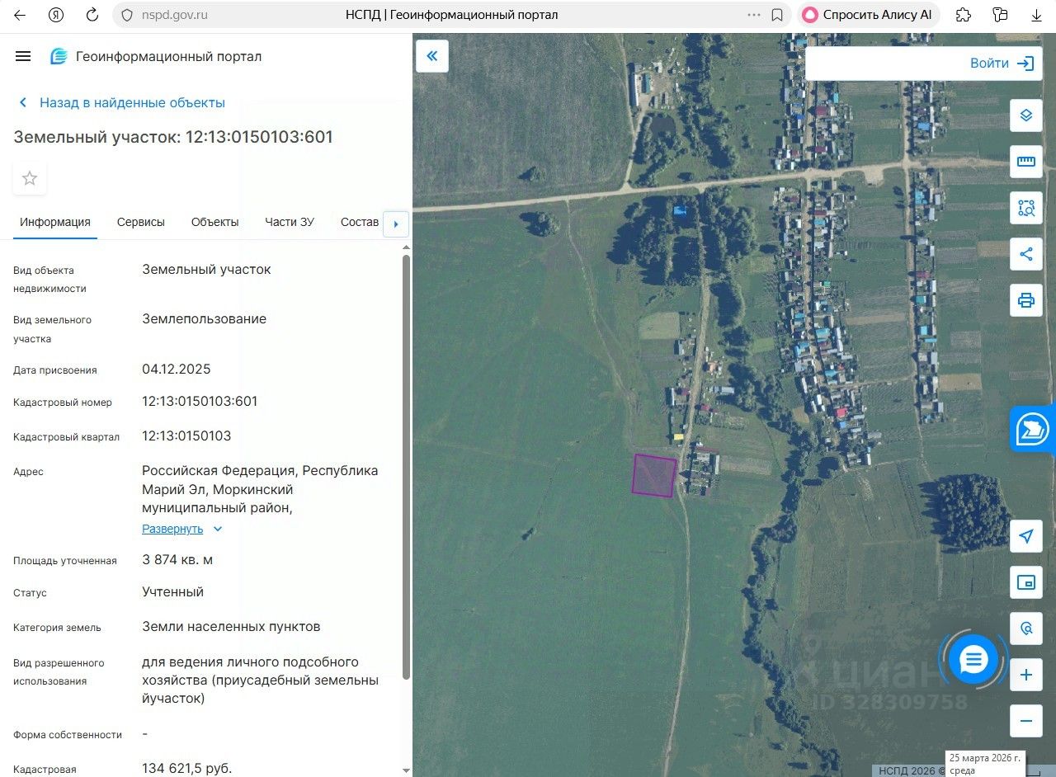Zoom out on the map
Viewport: 1056px width, 777px height.
click(x=1026, y=721)
